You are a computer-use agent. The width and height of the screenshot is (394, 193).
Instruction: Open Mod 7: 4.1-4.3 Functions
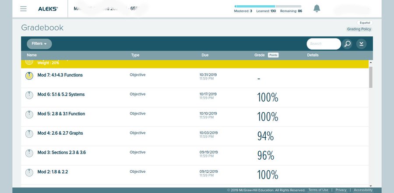click(x=60, y=75)
